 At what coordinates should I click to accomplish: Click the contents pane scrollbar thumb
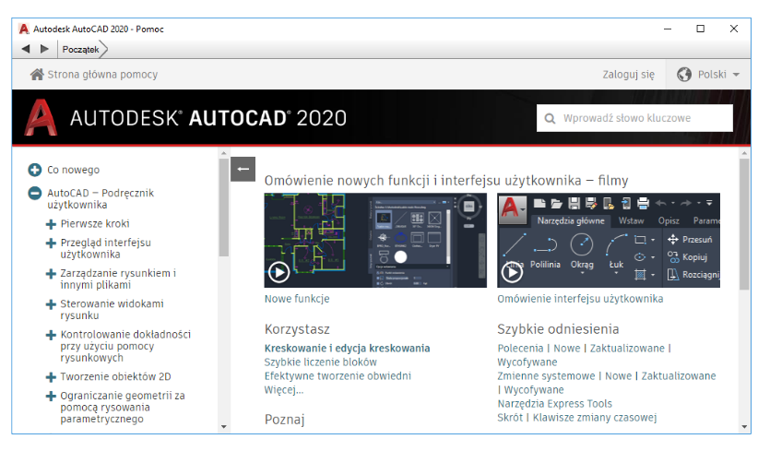[223, 208]
